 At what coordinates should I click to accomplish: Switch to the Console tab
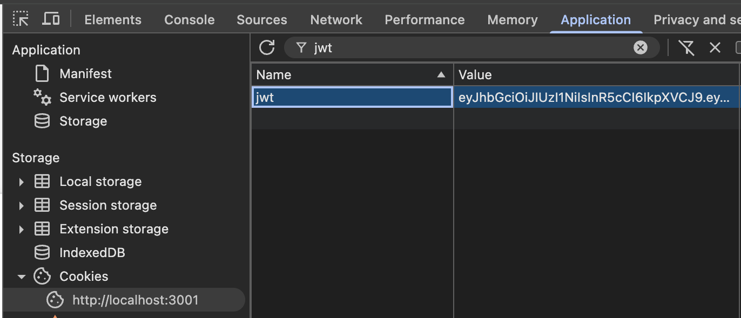189,20
